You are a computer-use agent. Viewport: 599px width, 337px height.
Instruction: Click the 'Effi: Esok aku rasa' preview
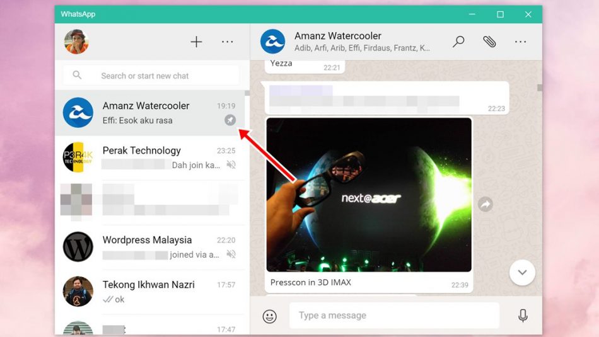point(137,120)
